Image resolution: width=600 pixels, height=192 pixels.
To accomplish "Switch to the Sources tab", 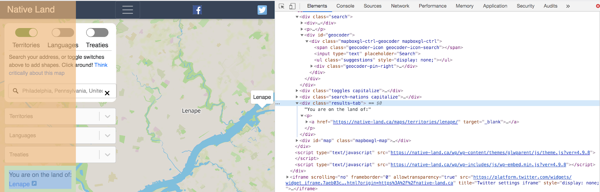I will tap(372, 6).
